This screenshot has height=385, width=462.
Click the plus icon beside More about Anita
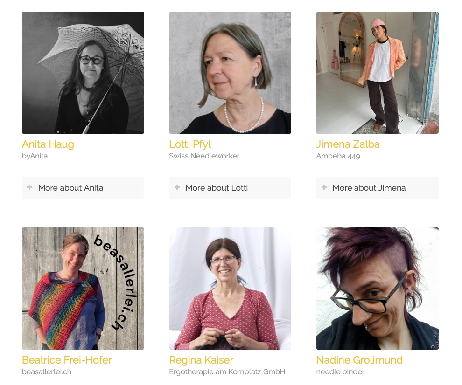[30, 187]
